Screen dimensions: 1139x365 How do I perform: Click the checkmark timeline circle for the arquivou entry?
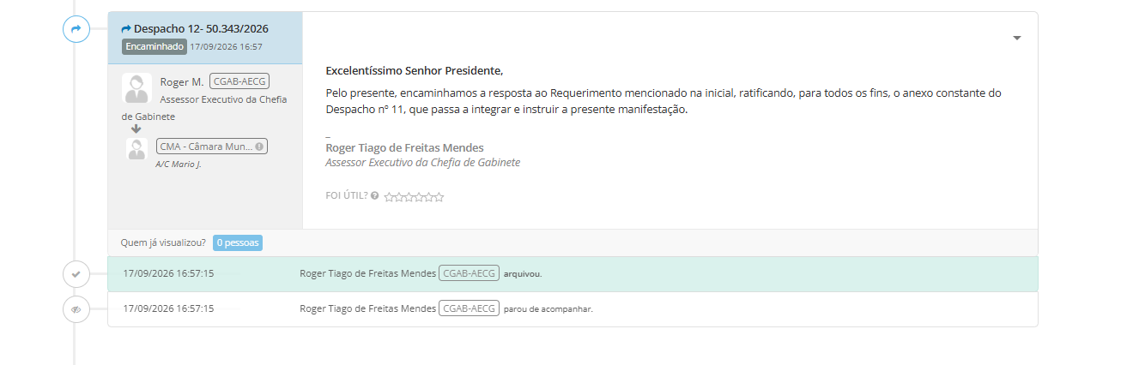(x=76, y=274)
